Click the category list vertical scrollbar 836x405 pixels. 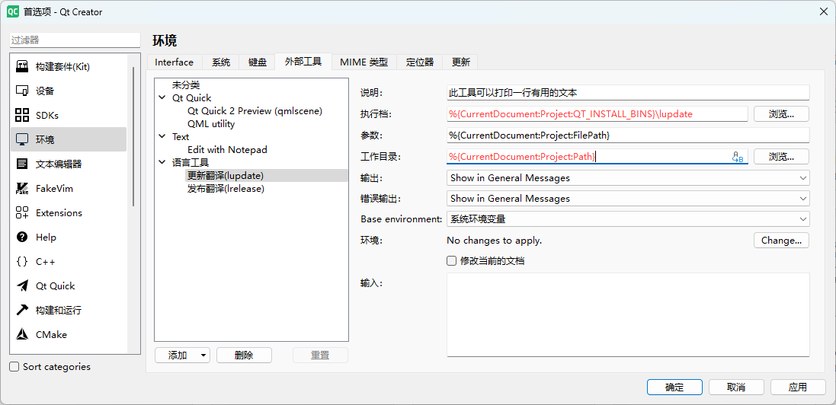pos(133,137)
